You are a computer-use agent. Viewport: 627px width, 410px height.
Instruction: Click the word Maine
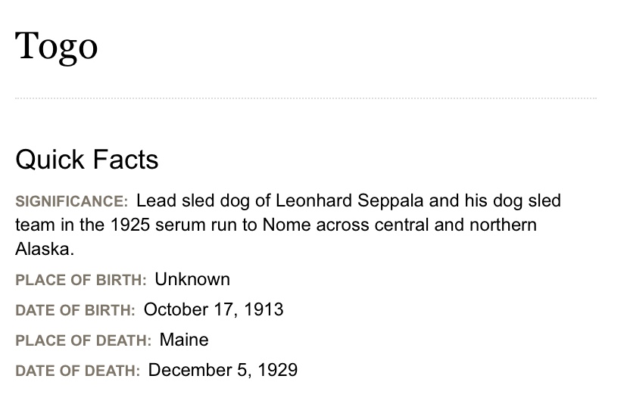coord(184,340)
